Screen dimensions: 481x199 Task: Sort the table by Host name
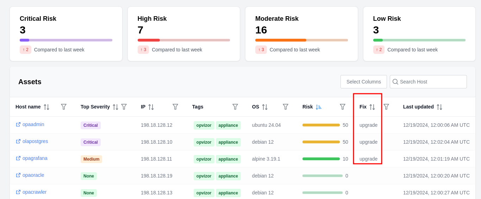click(46, 107)
